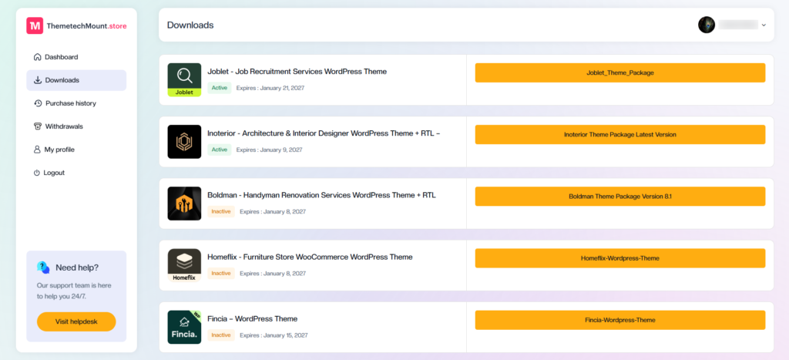Select Downloads menu item
Image resolution: width=789 pixels, height=360 pixels.
click(76, 80)
